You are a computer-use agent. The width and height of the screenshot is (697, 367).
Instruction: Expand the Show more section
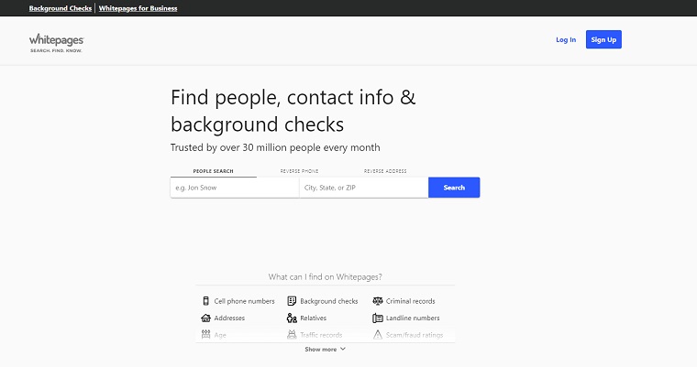(326, 349)
